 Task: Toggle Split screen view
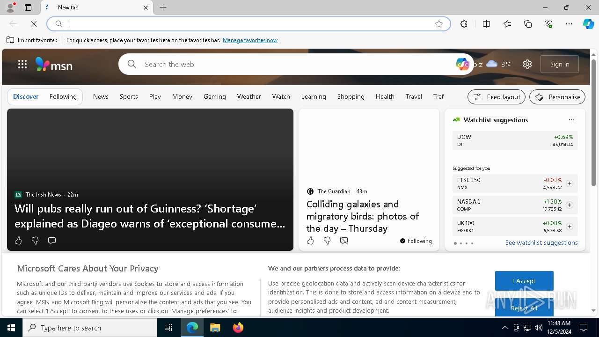486,24
